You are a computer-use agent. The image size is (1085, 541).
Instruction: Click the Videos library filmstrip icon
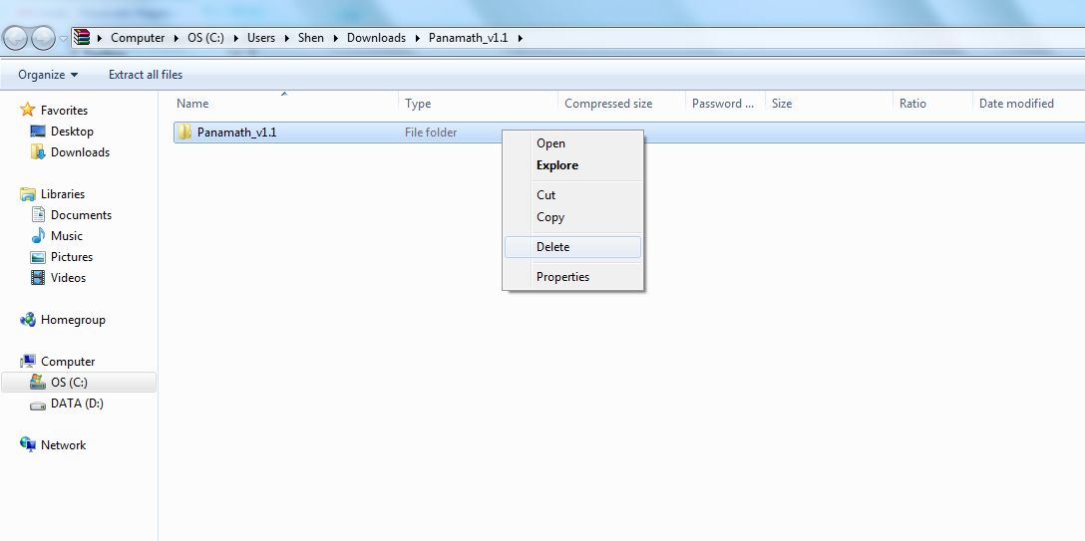[38, 278]
